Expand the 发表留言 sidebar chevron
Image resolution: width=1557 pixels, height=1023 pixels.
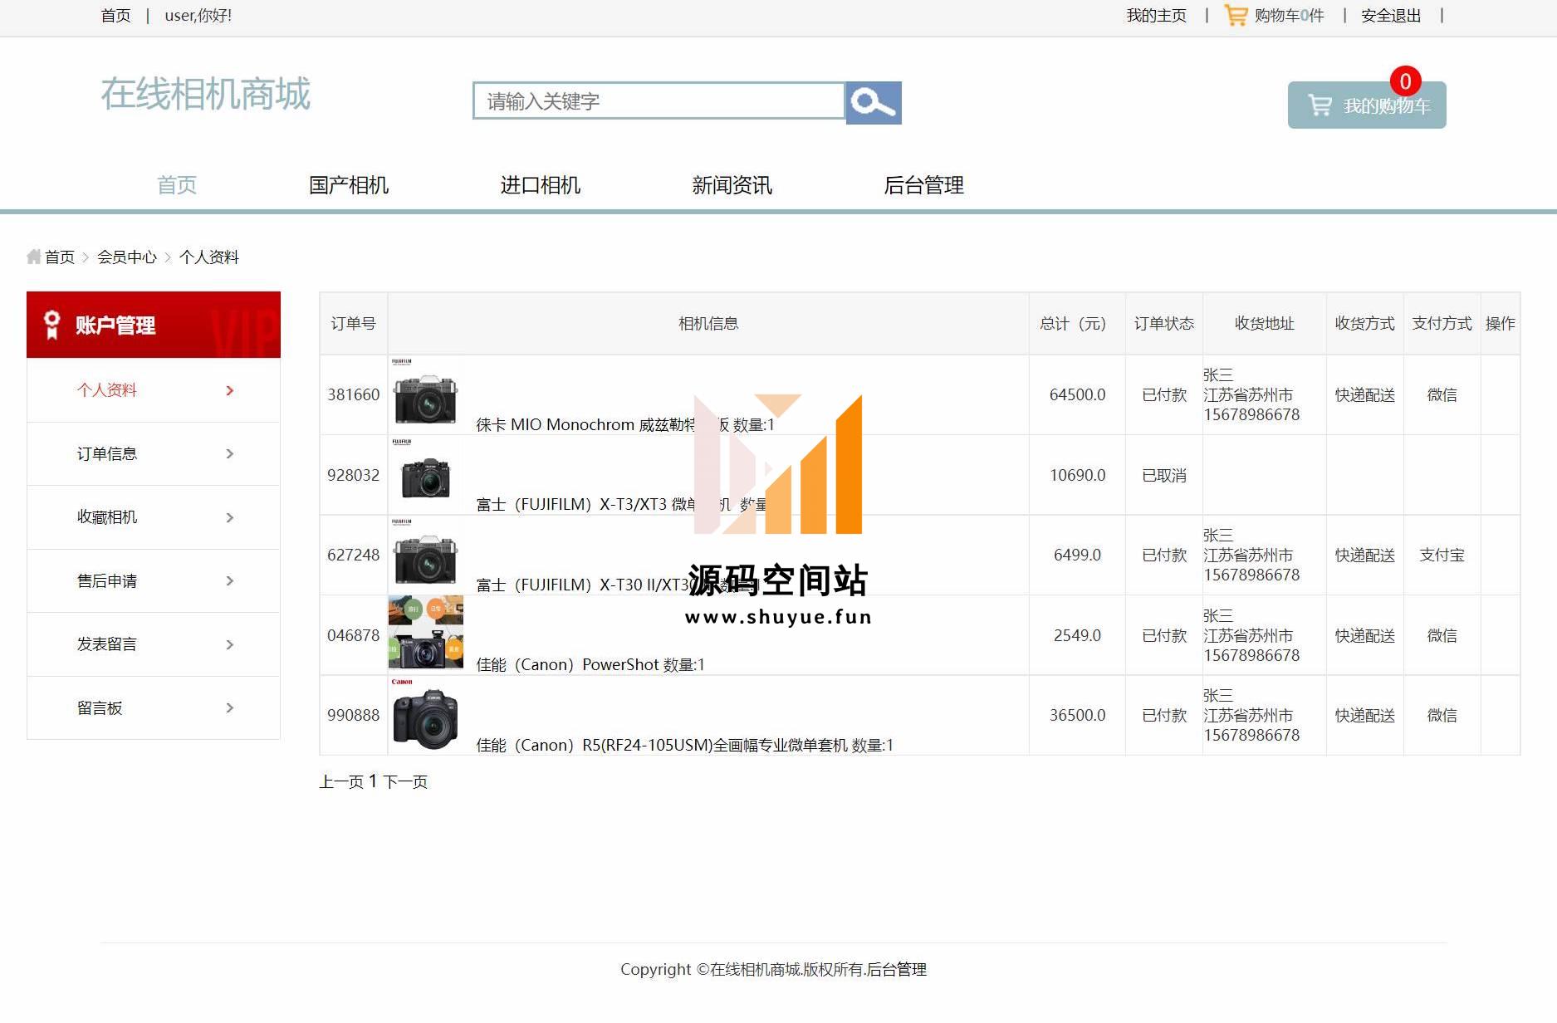coord(230,644)
